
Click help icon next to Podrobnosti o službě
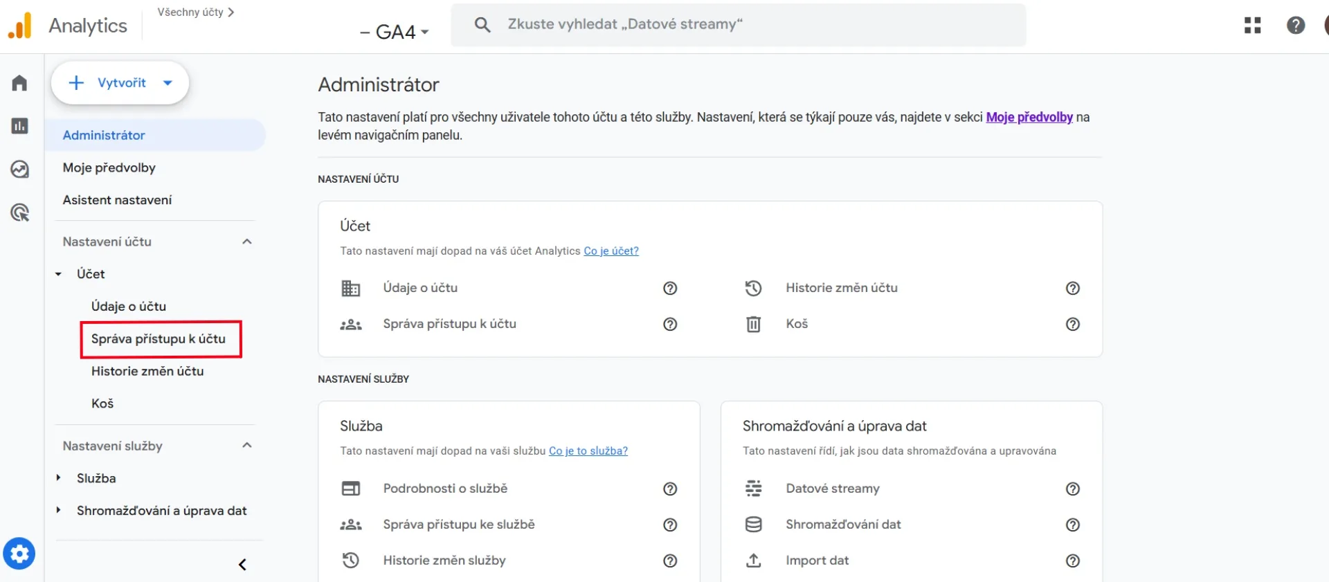pyautogui.click(x=670, y=489)
